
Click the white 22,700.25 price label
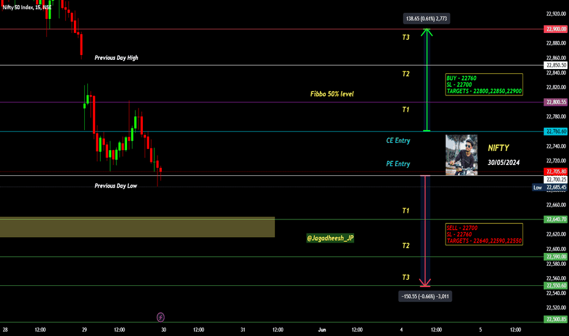pyautogui.click(x=555, y=180)
